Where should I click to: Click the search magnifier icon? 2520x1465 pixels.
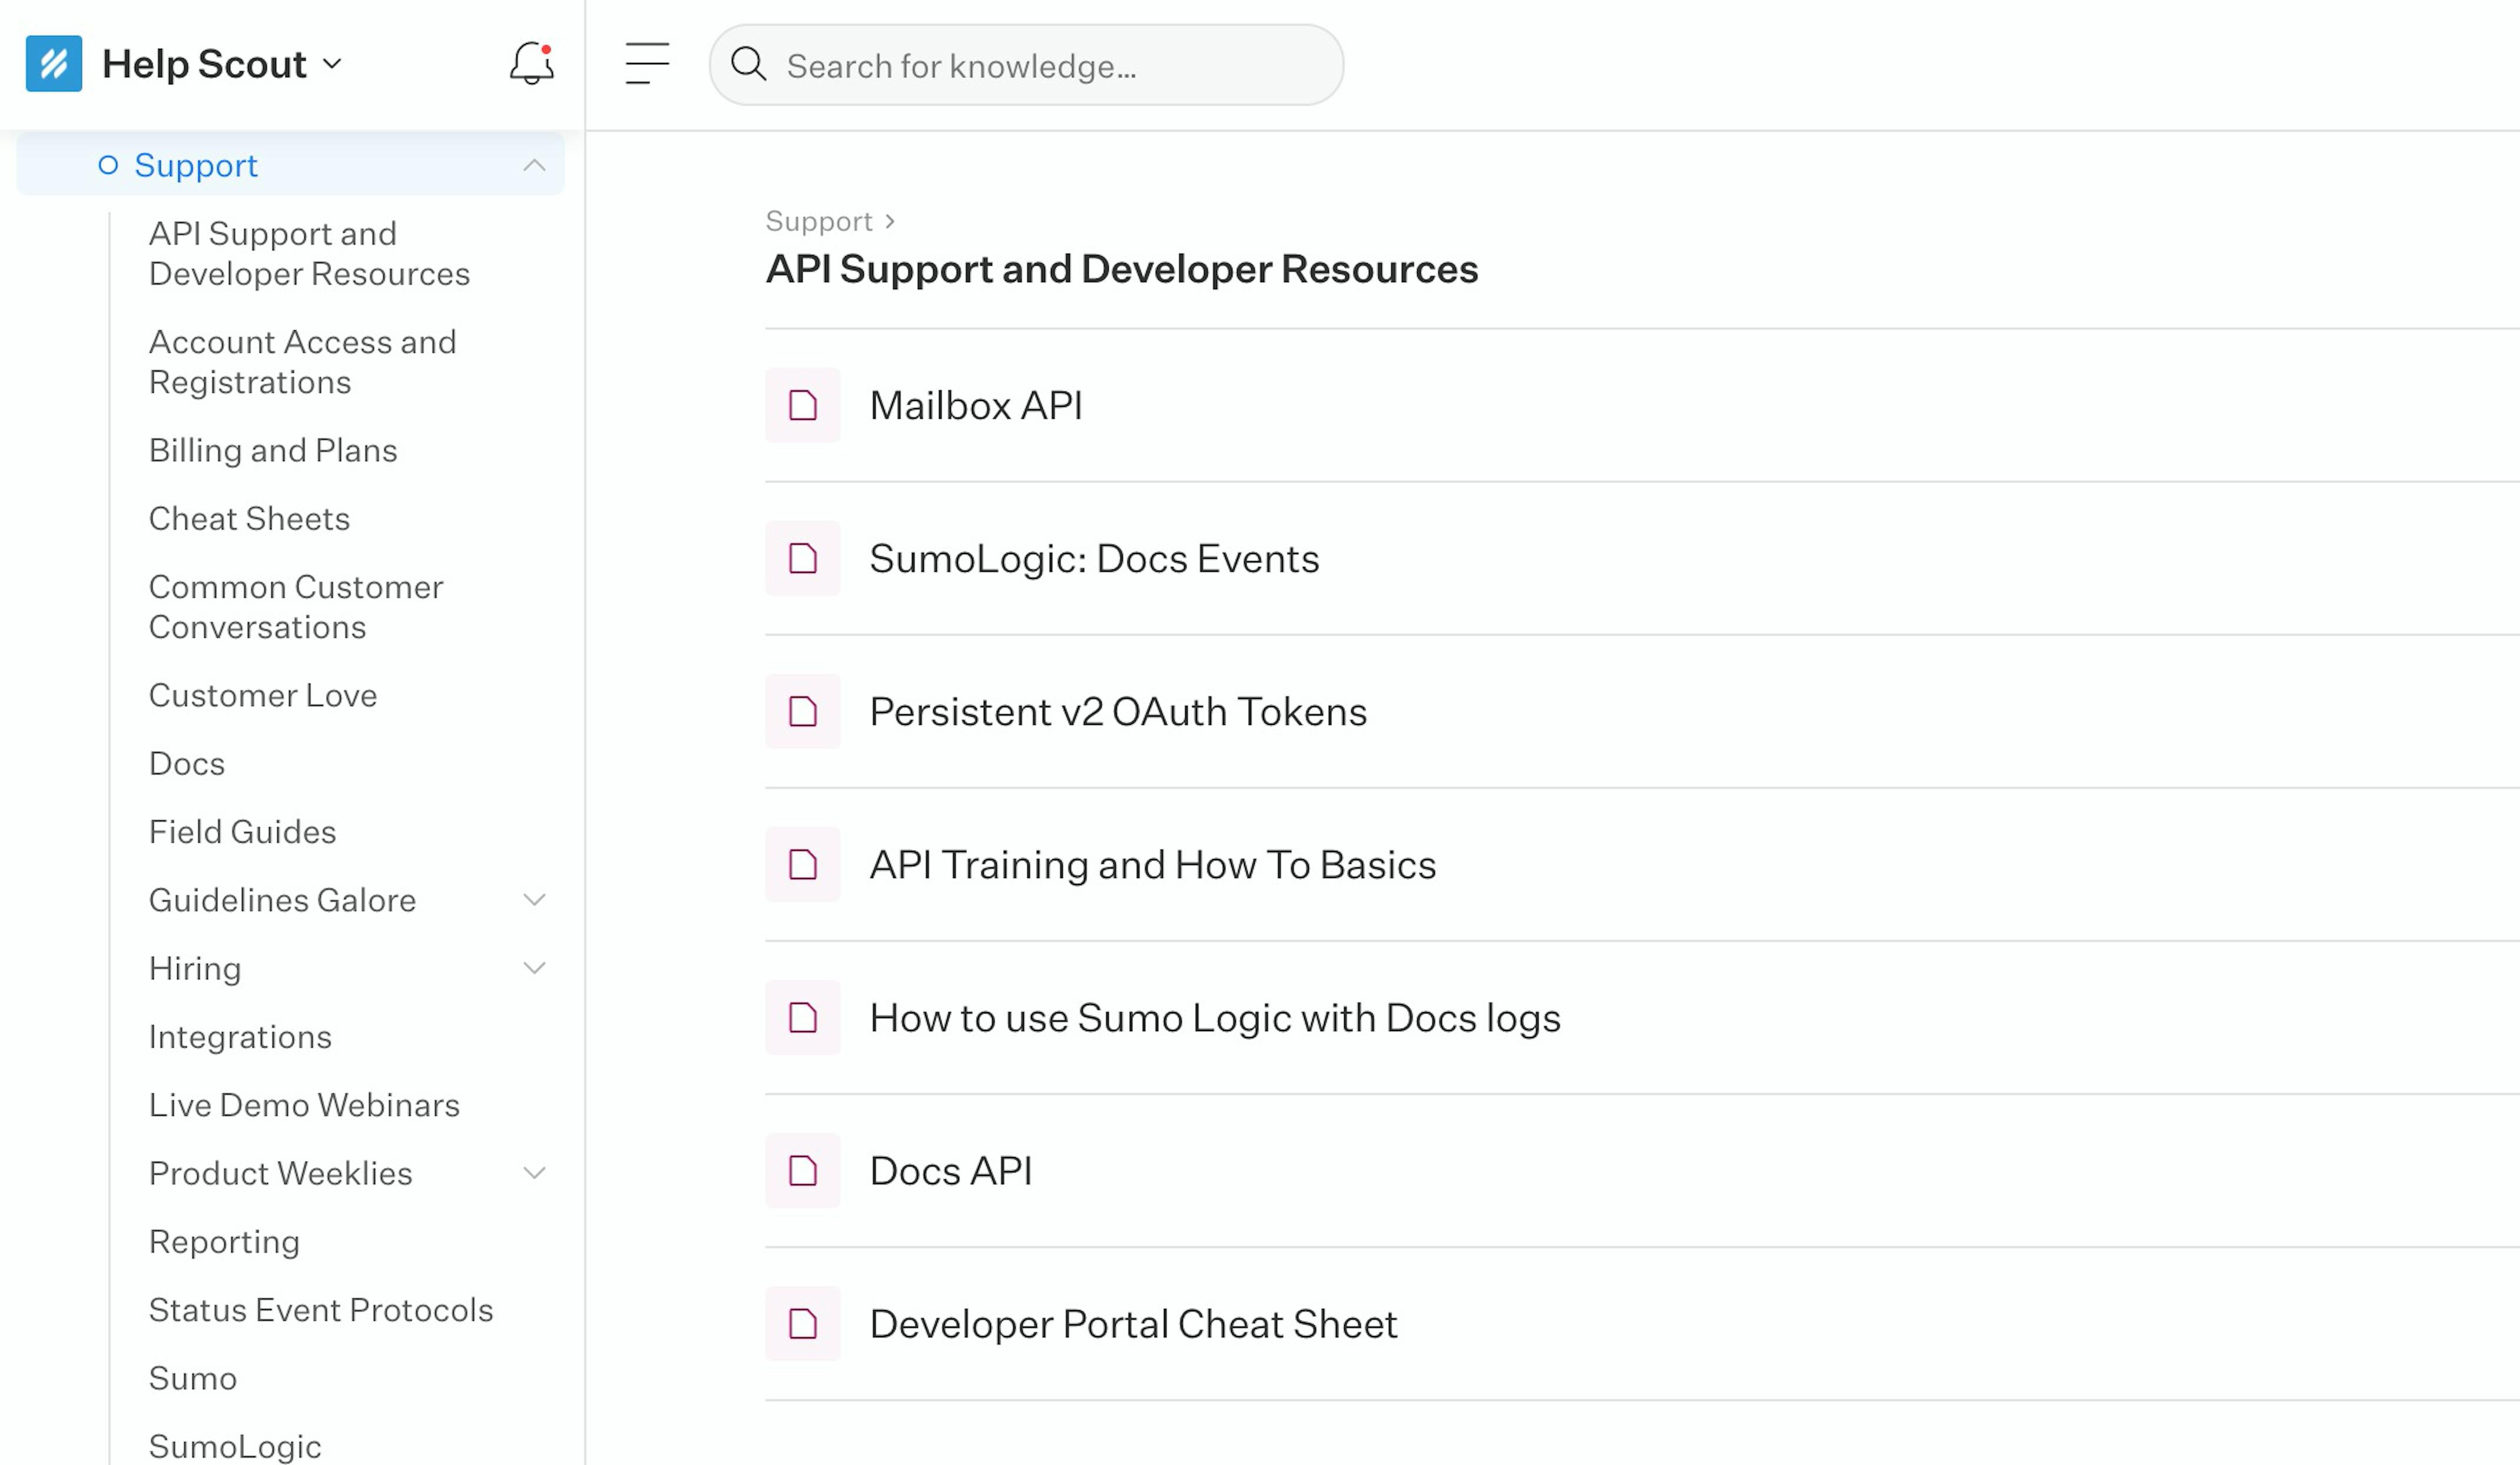click(x=748, y=65)
